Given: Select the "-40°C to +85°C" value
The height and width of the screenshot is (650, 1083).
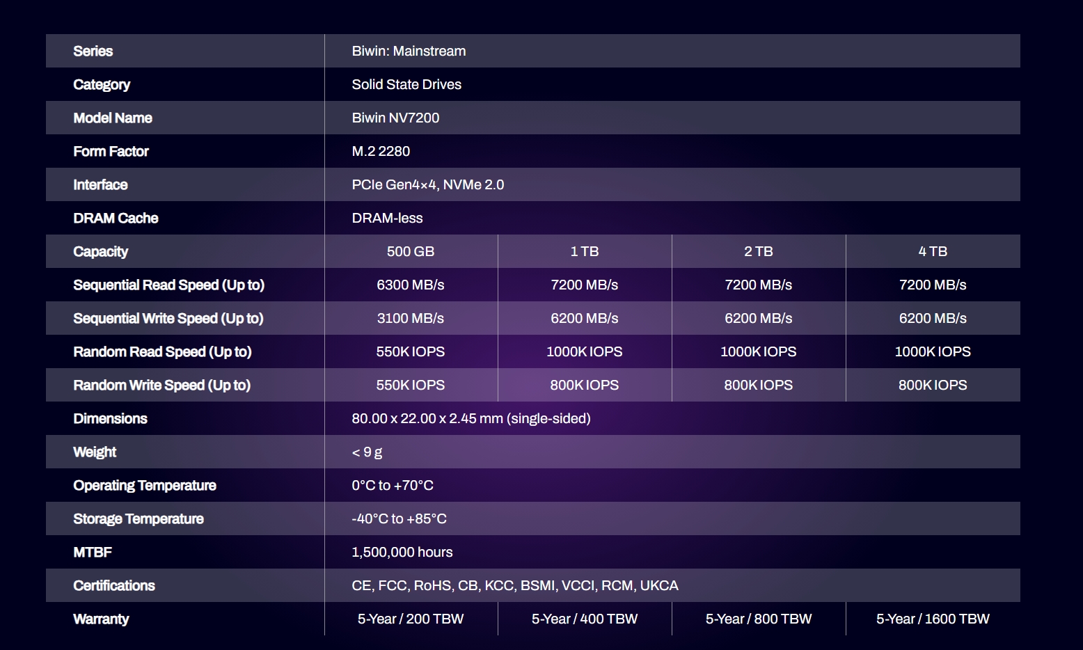Looking at the screenshot, I should coord(399,518).
